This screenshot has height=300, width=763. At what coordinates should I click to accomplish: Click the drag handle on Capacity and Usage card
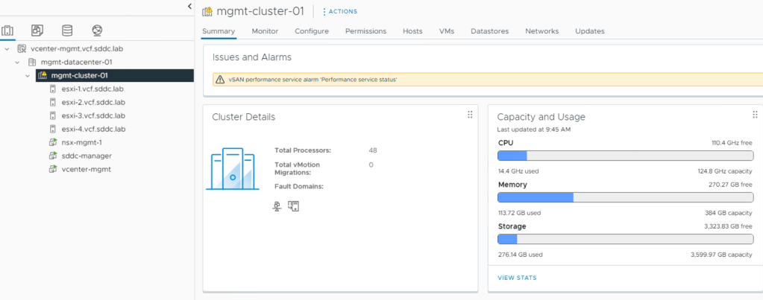(x=755, y=115)
